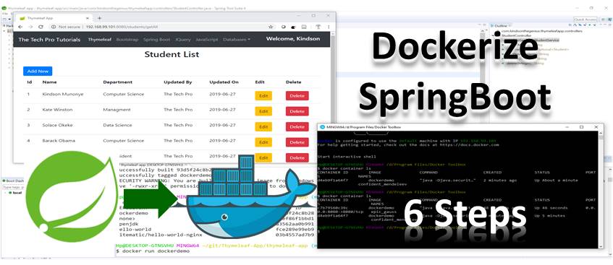Click the extension icon right of the star
613x265 pixels.
point(284,27)
